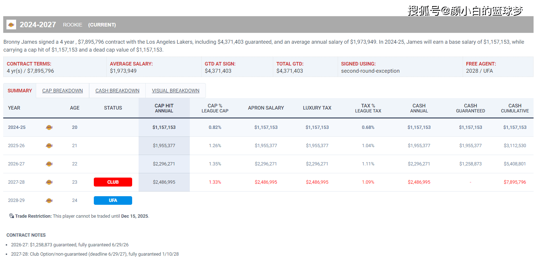Click the 2024-2027 contract header title
Image resolution: width=535 pixels, height=261 pixels.
[x=38, y=25]
